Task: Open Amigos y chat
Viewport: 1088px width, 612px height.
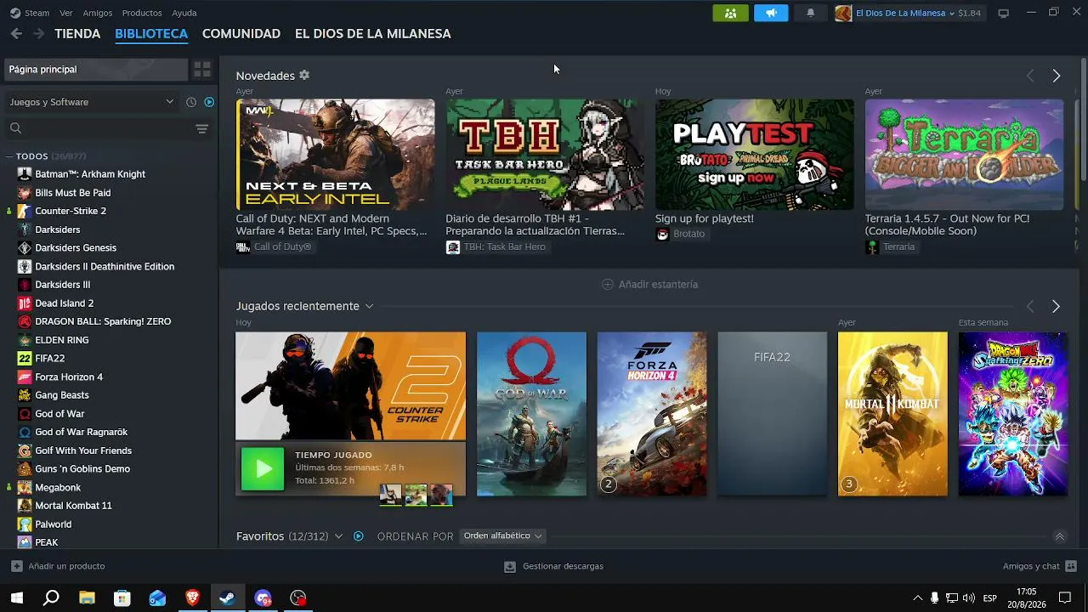Action: point(1040,566)
